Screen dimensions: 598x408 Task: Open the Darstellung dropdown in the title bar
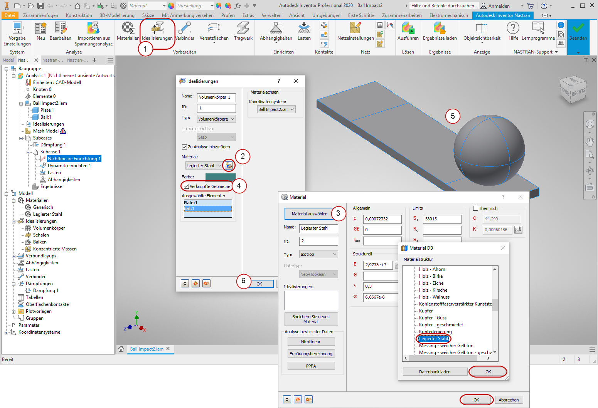point(195,6)
